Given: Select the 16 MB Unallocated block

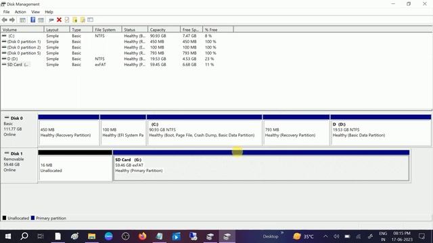Looking at the screenshot, I should (75, 165).
